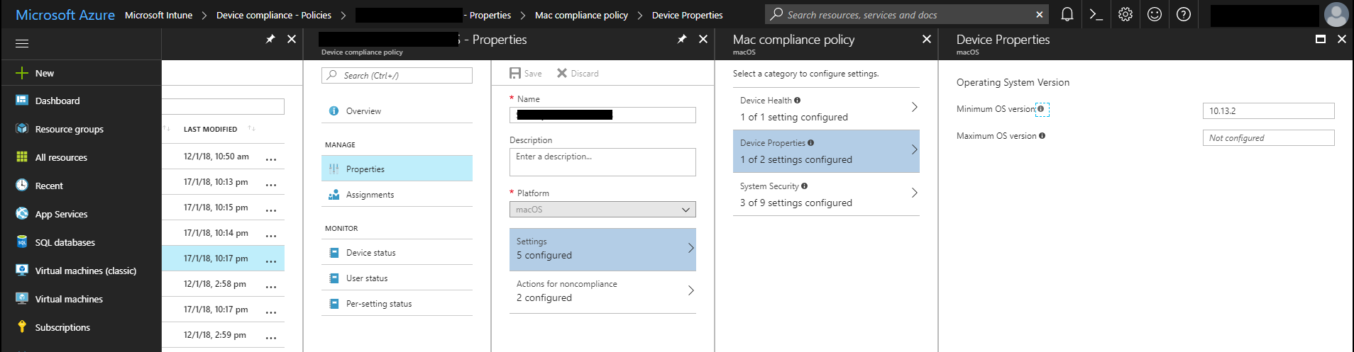Click the feedback smiley icon

tap(1155, 14)
